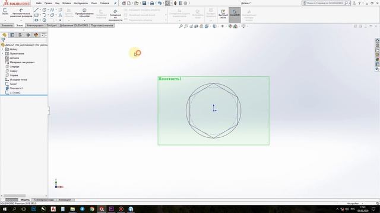Click Edit Appearance icon in heads-up toolbar
Screen dimensions: 380x213
(230, 26)
